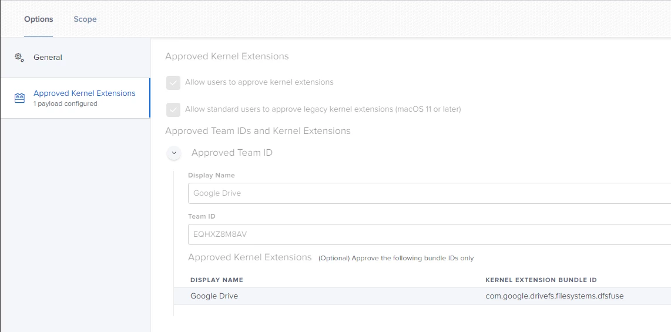Collapse the Approved Team ID section chevron
This screenshot has height=332, width=671.
(x=174, y=153)
